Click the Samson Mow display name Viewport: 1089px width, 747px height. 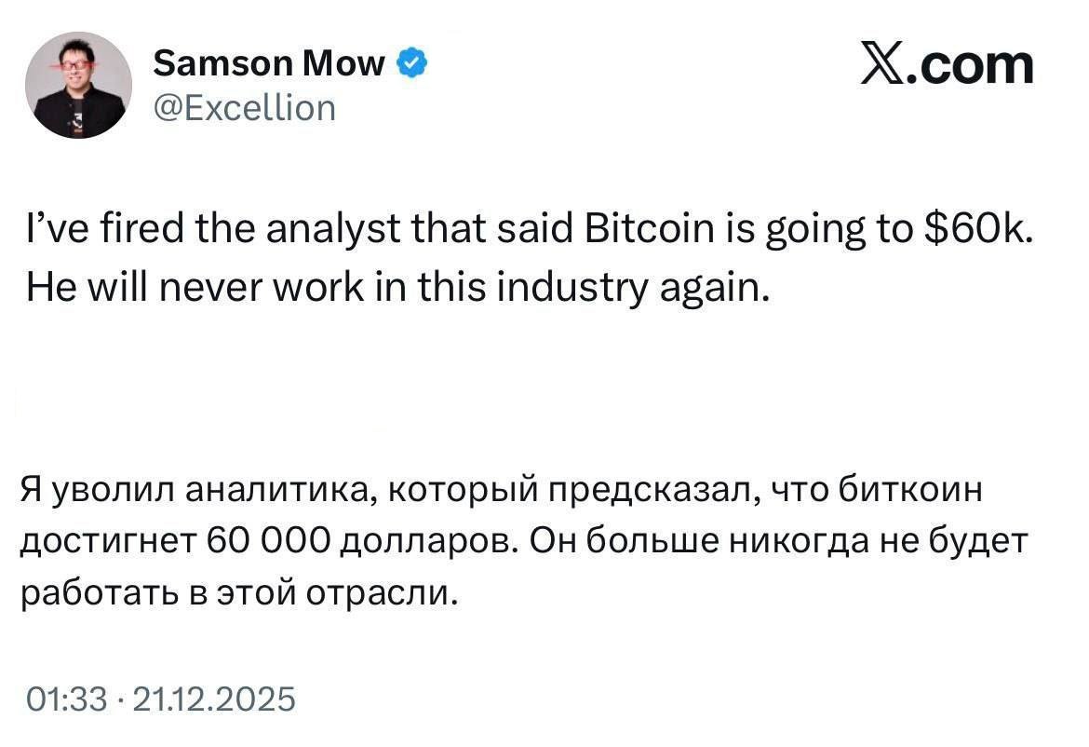coord(268,62)
